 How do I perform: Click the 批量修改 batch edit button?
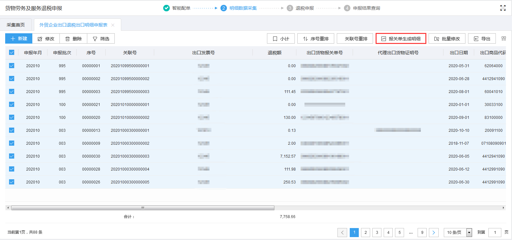[x=447, y=39]
